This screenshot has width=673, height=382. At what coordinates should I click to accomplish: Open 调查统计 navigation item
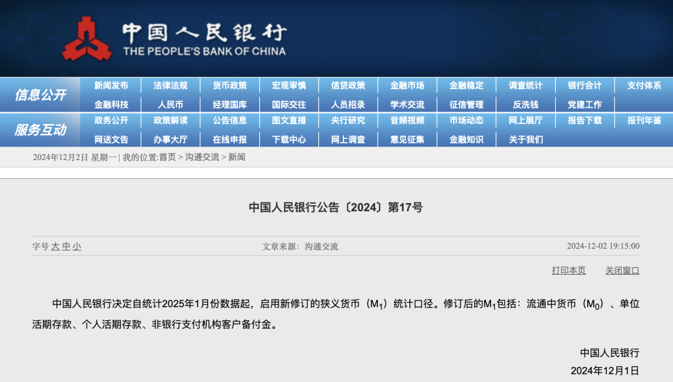(526, 85)
